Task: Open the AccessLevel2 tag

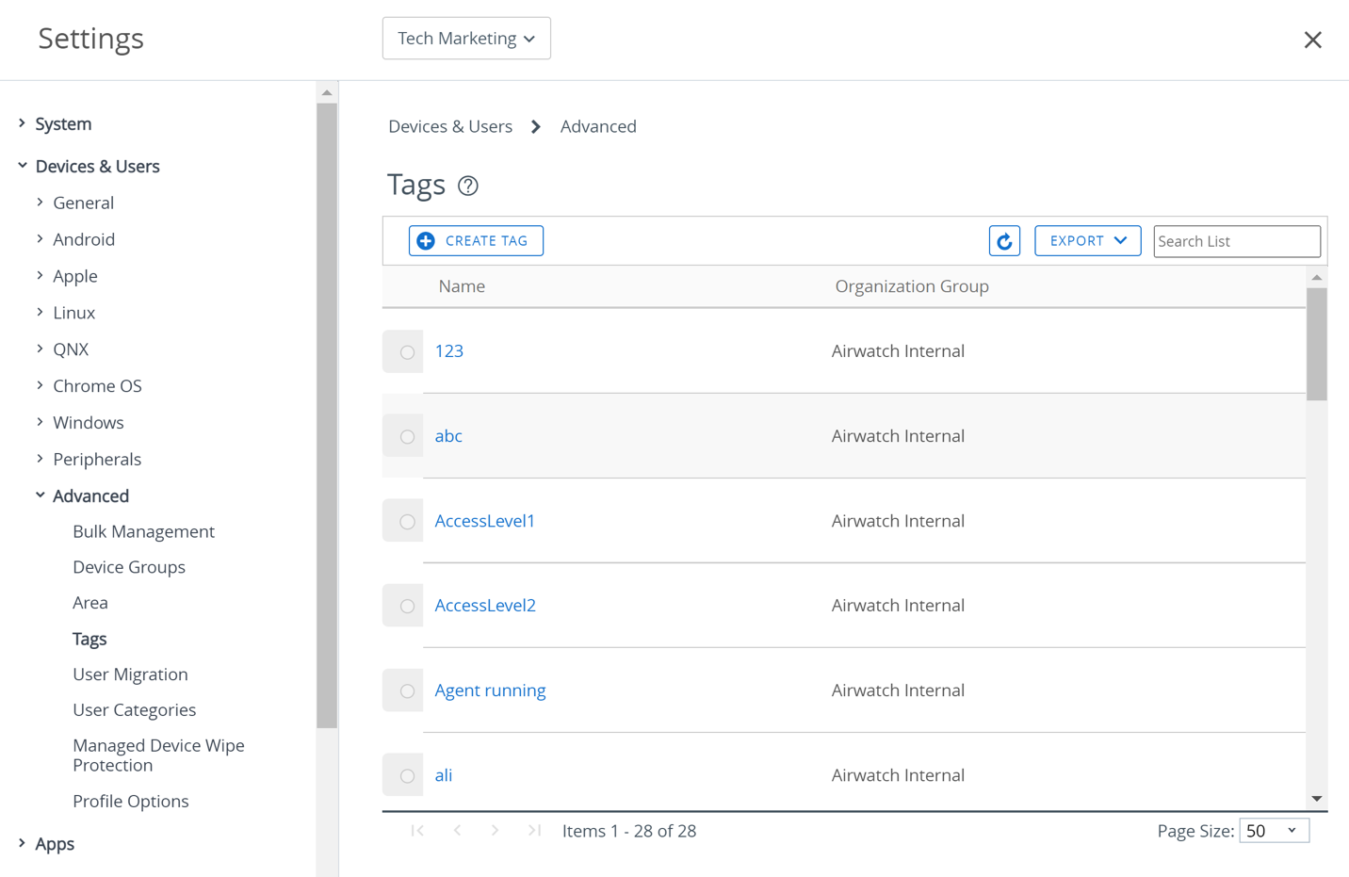Action: (484, 605)
